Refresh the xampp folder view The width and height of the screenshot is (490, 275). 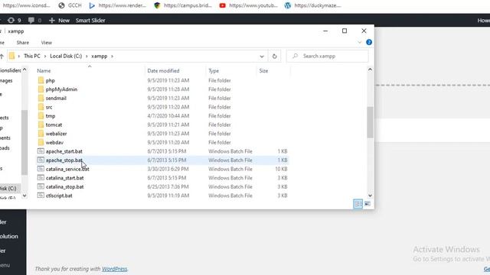pos(274,57)
